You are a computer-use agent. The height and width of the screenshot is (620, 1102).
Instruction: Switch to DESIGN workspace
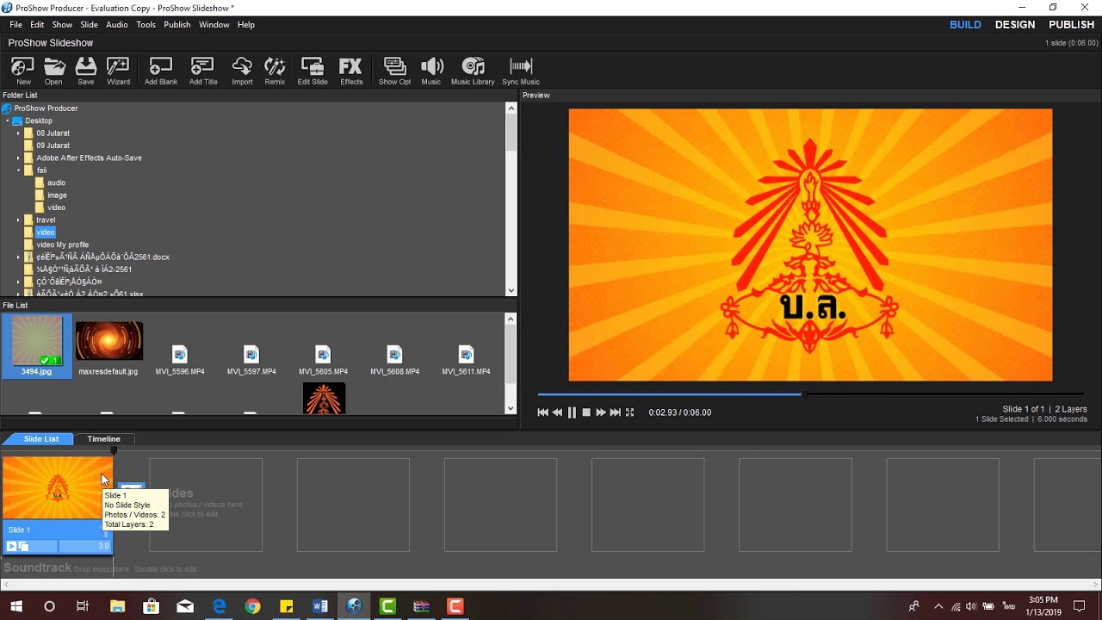[x=1015, y=25]
